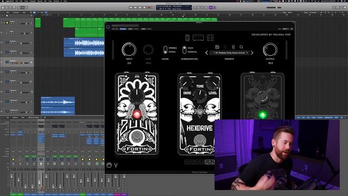Viewport: 348px width, 196px height.
Task: Open the tracks area Functions menu
Action: click(x=16, y=13)
